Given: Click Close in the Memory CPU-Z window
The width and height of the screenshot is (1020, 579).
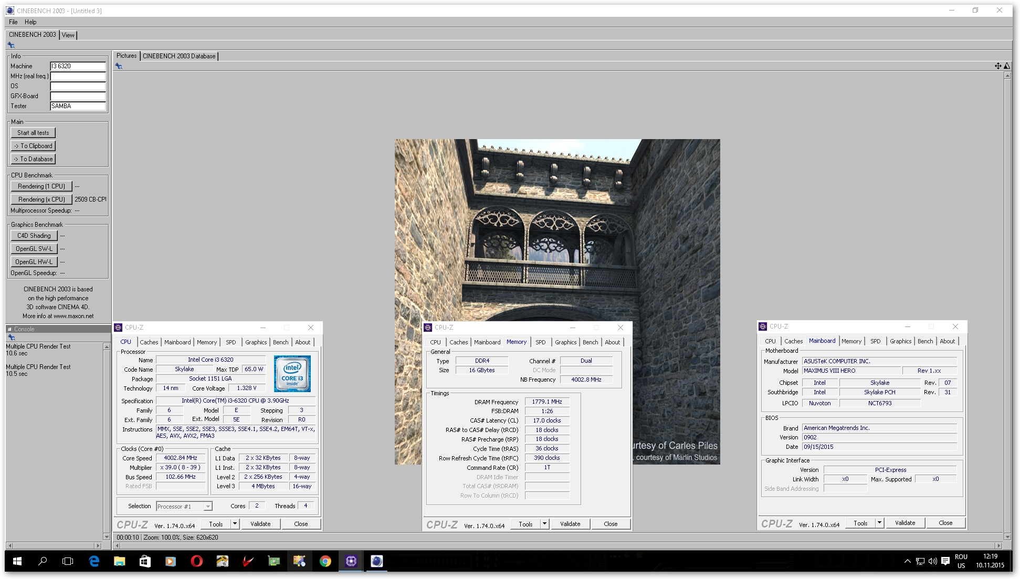Looking at the screenshot, I should click(611, 524).
